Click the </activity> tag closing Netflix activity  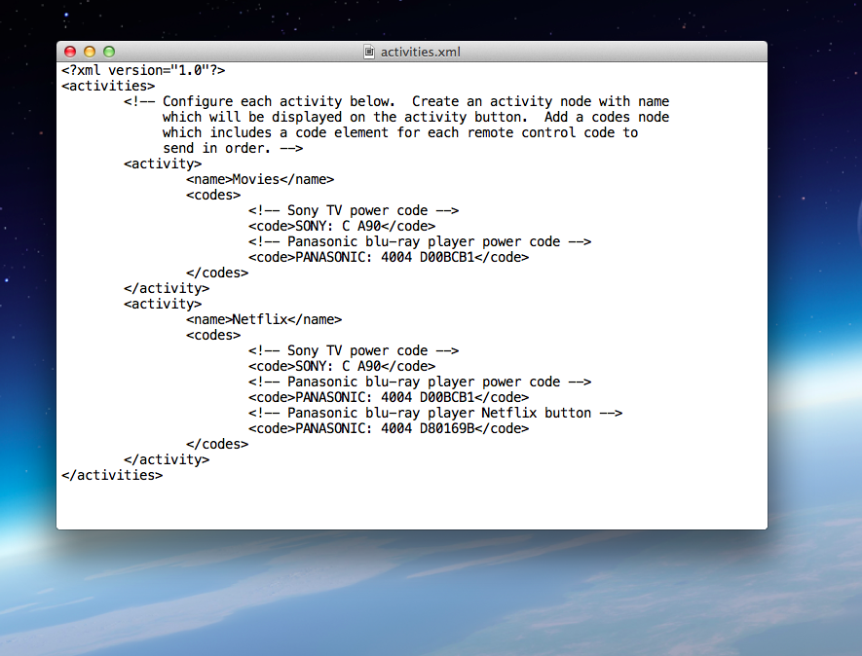tap(167, 459)
